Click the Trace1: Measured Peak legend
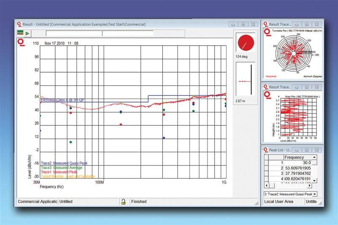Viewport: 338px width, 225px height. tap(59, 172)
